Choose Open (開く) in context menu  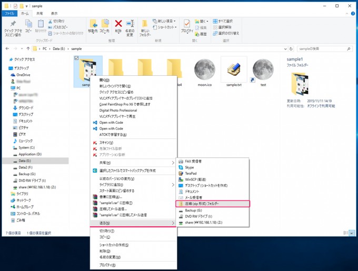click(x=133, y=80)
